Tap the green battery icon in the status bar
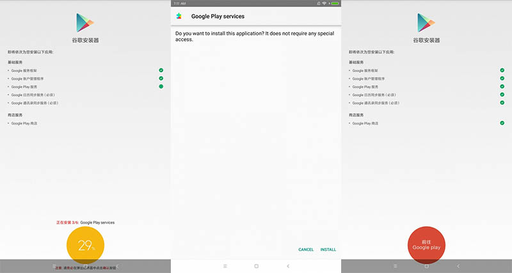Screen dimensions: 512x273 [335, 3]
